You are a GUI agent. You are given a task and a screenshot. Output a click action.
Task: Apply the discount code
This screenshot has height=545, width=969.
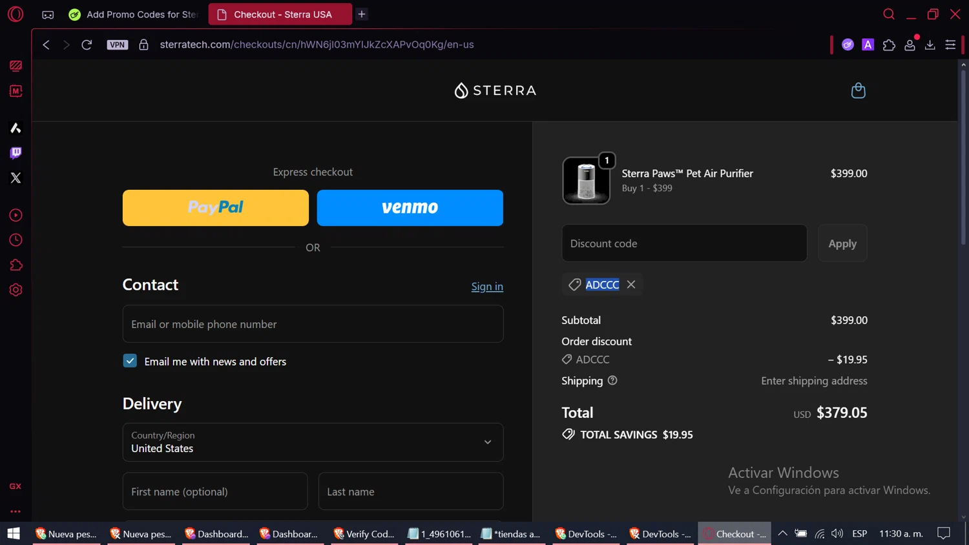842,243
